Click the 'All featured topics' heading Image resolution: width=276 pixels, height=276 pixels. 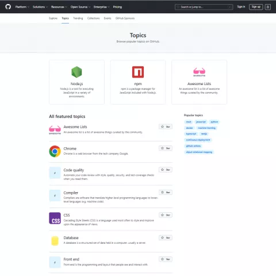pyautogui.click(x=67, y=116)
